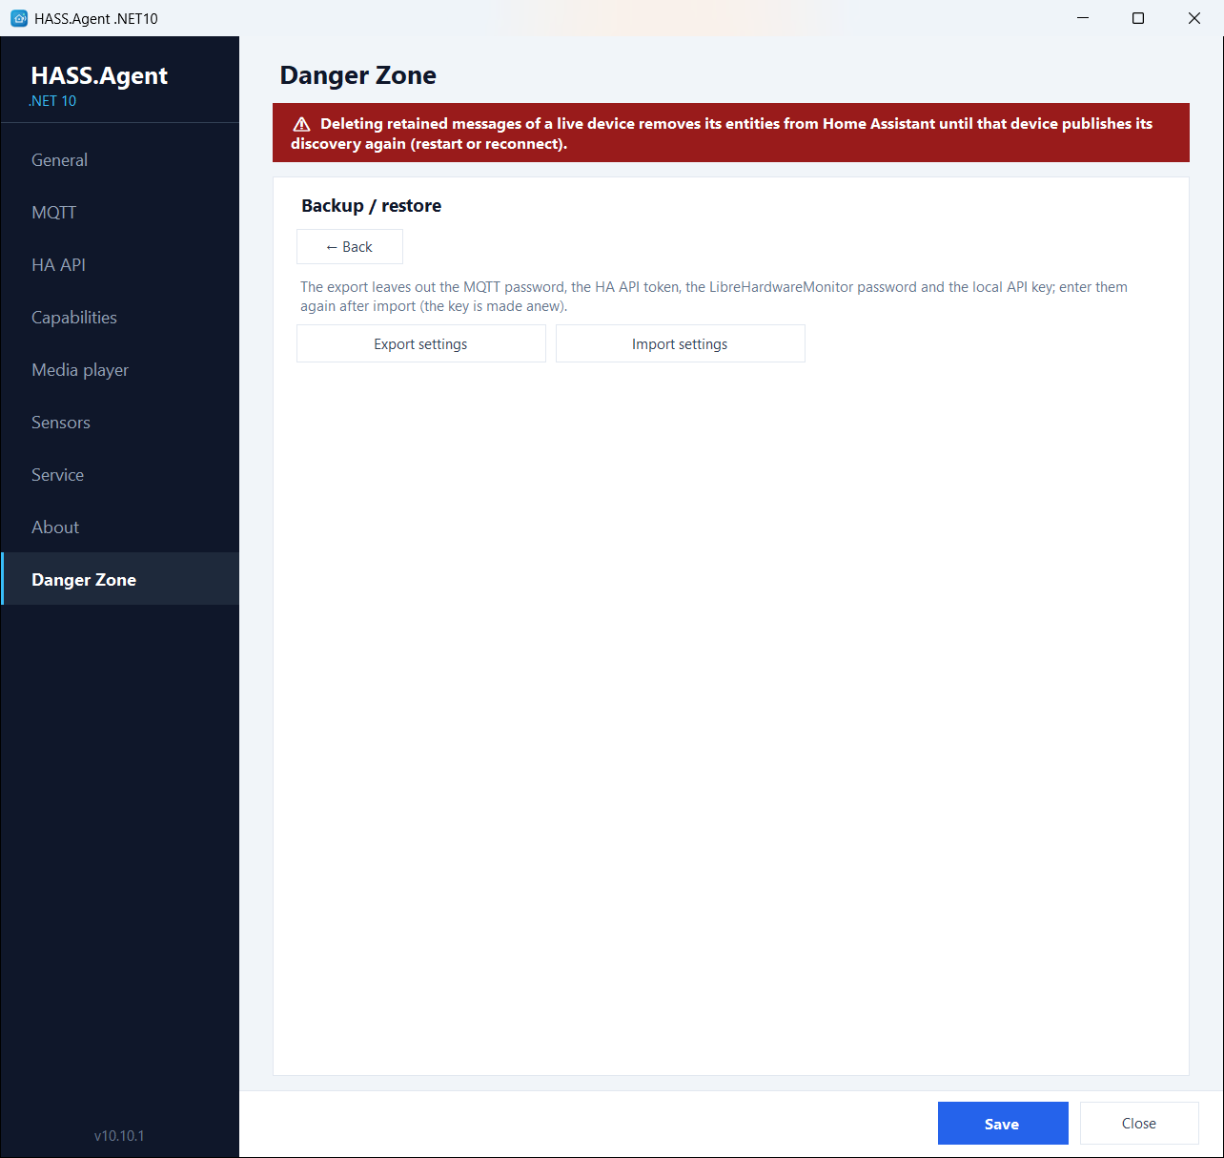Go to the HA API section
Viewport: 1224px width, 1158px height.
click(x=120, y=265)
